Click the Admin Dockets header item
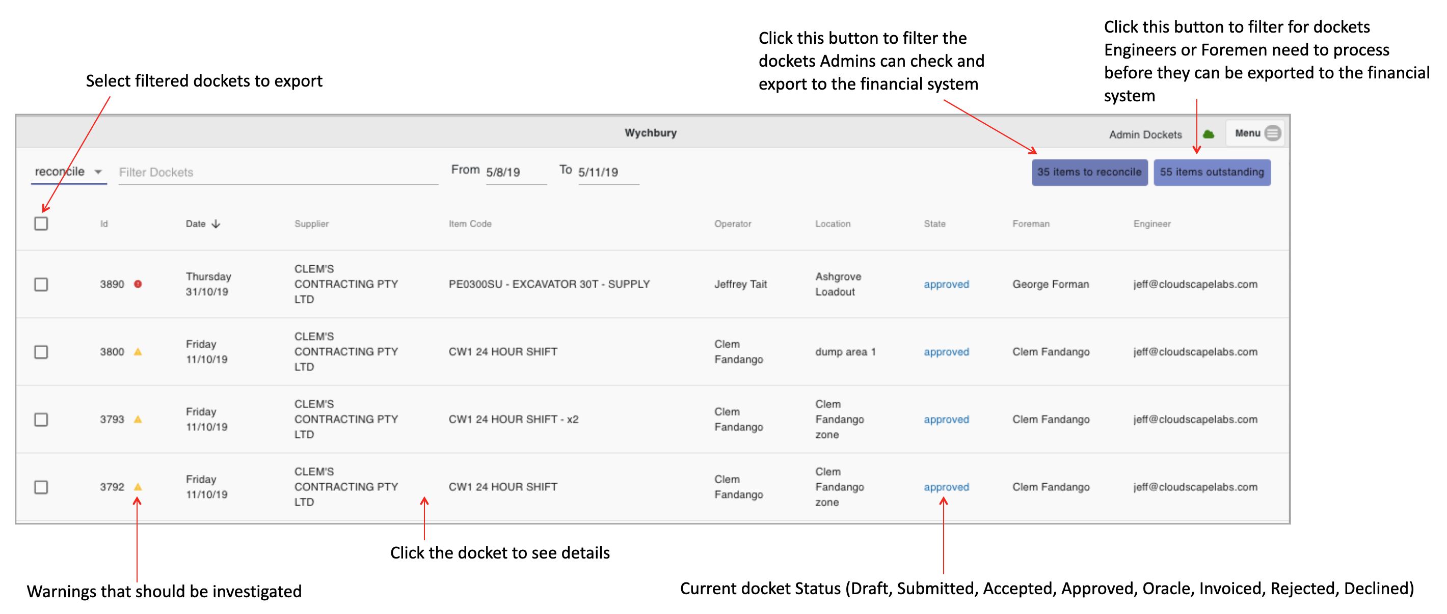 (1145, 135)
